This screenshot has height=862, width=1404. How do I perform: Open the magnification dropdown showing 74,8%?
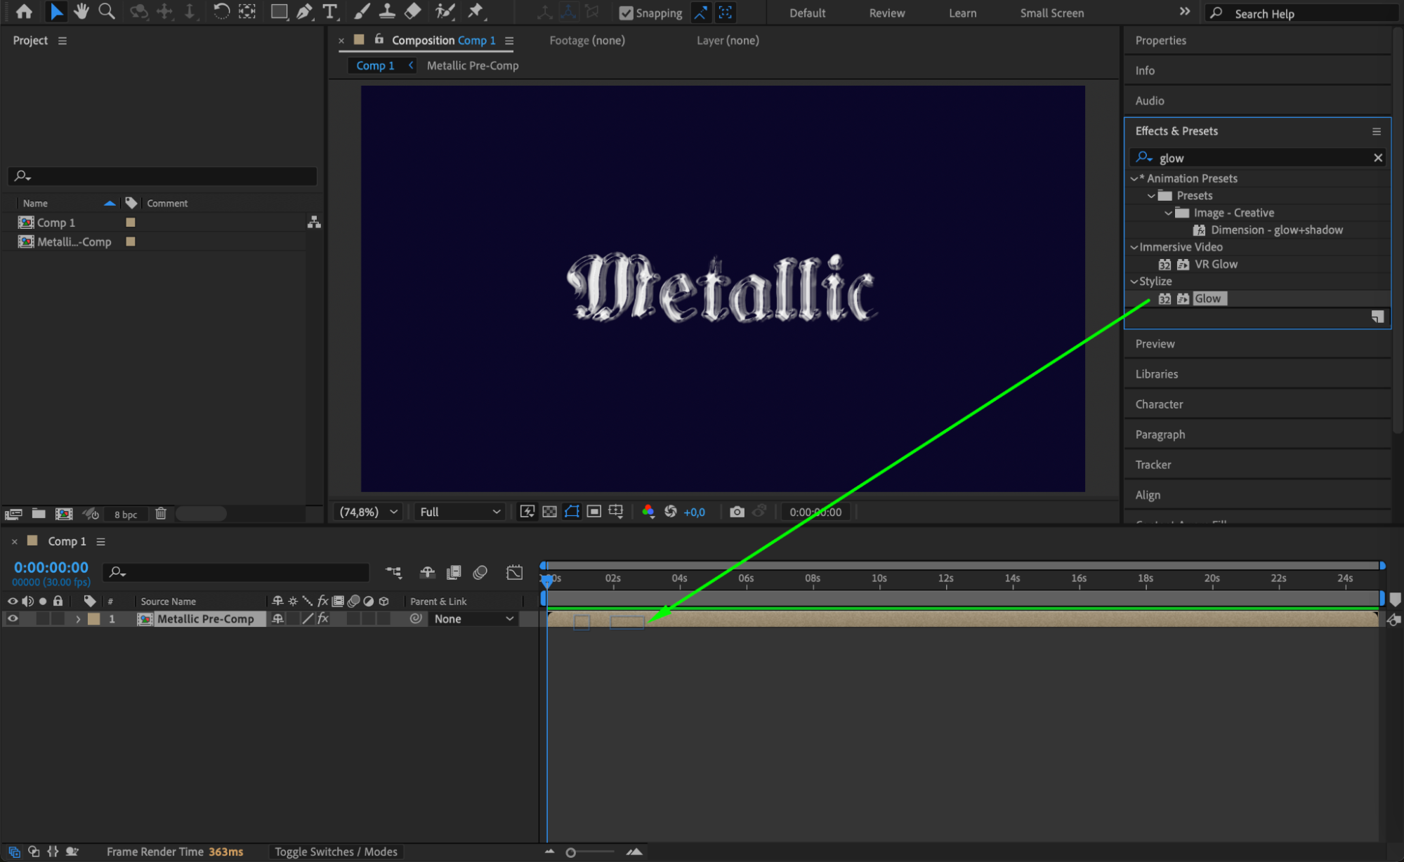[x=369, y=512]
